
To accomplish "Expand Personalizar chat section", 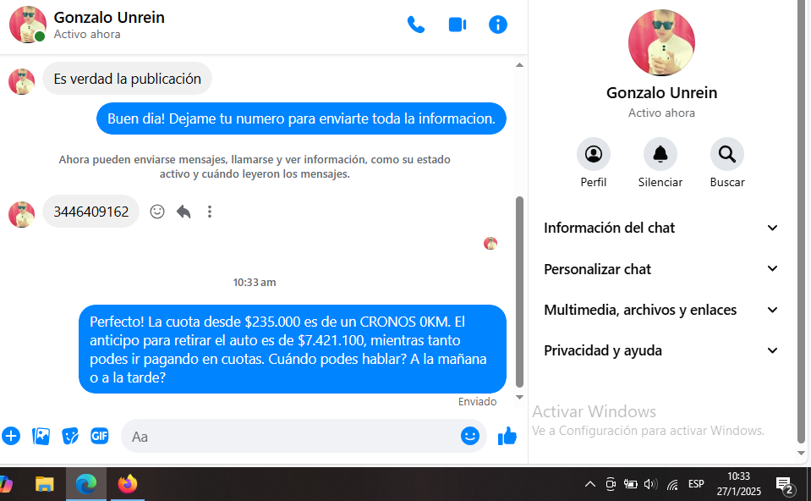I will 660,269.
